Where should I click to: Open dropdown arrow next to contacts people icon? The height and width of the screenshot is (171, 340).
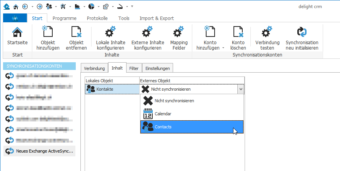pyautogui.click(x=56, y=7)
